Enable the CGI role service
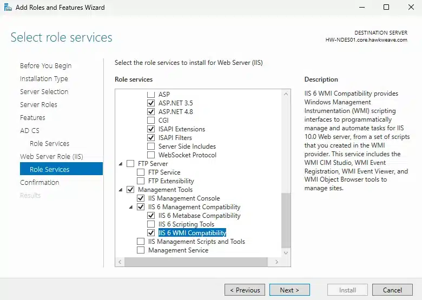Screen dimensions: 422x300 coord(151,121)
